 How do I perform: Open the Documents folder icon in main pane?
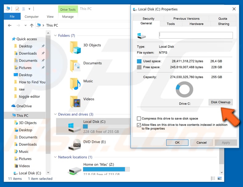point(75,66)
